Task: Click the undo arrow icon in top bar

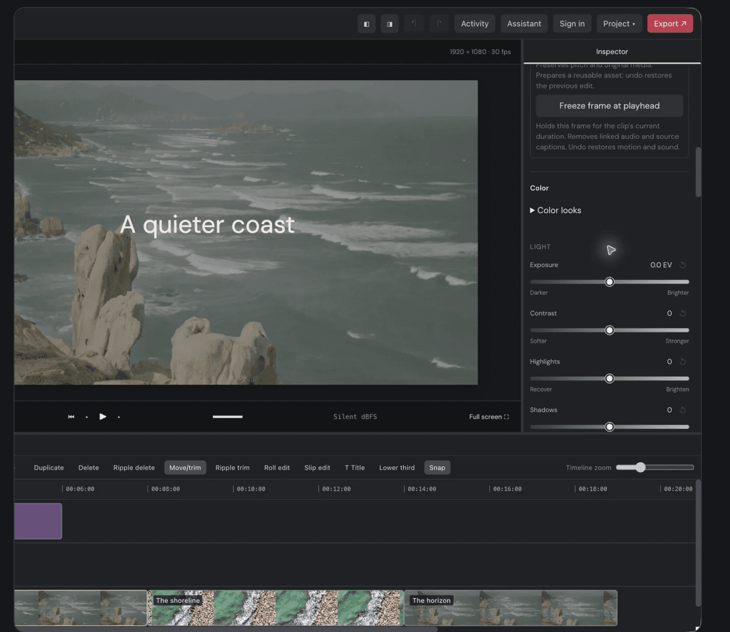Action: (x=414, y=24)
